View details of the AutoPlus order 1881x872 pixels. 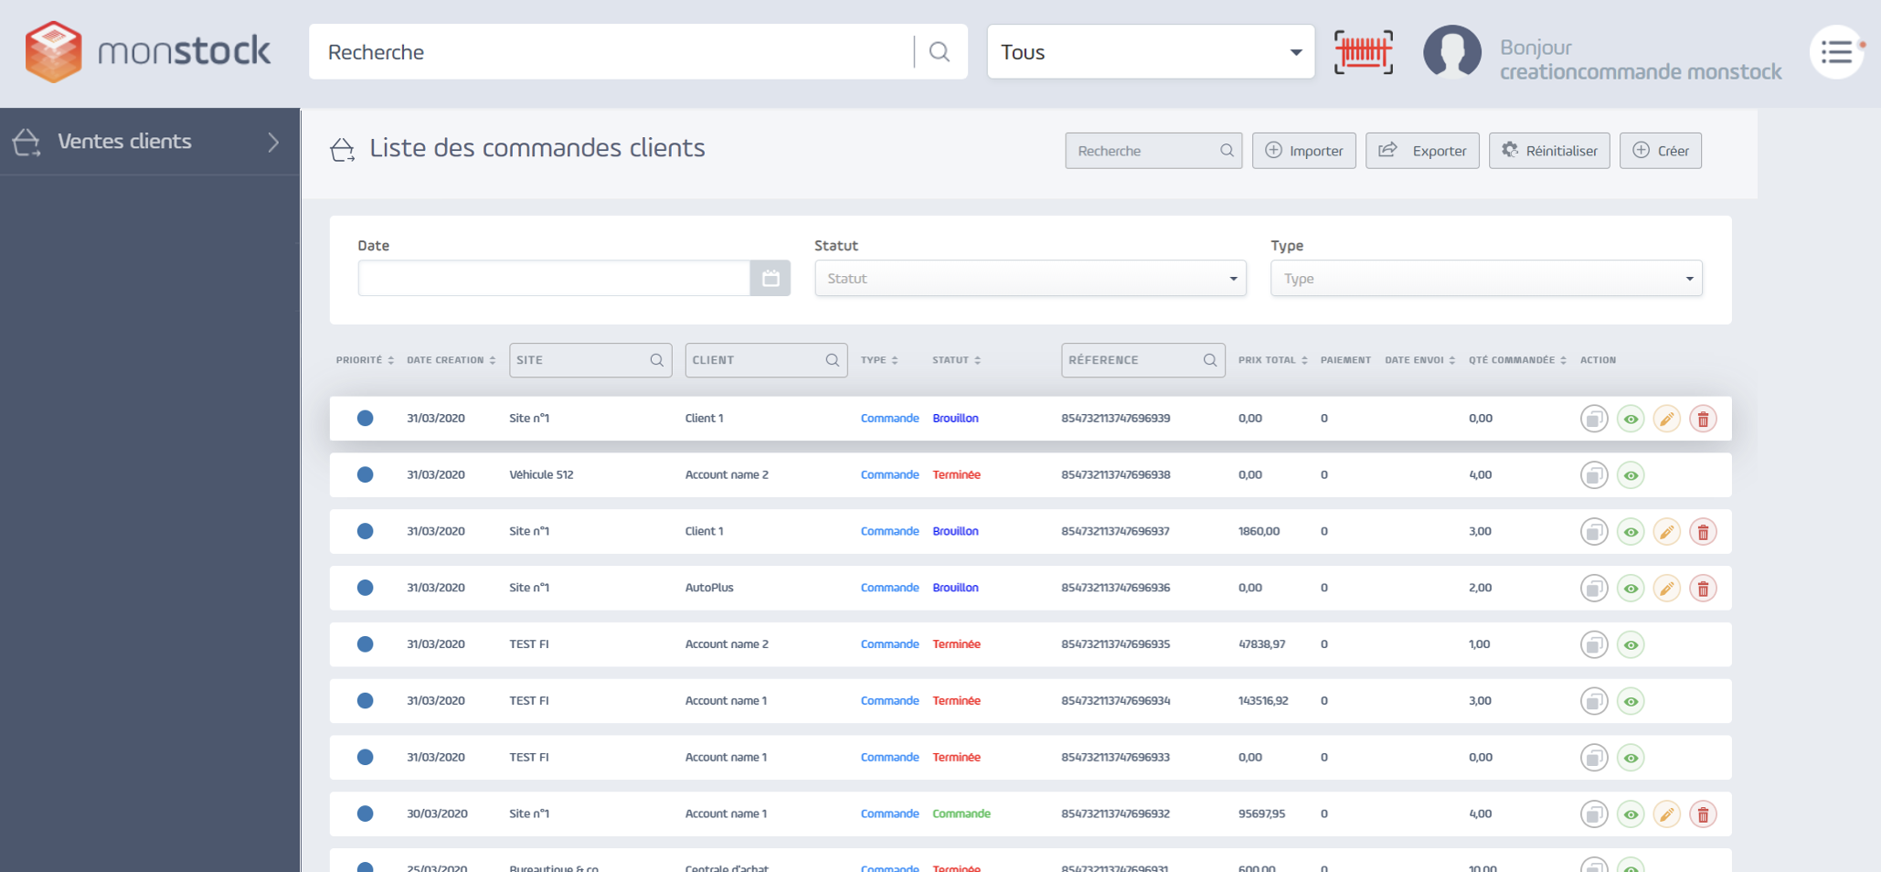click(1631, 589)
